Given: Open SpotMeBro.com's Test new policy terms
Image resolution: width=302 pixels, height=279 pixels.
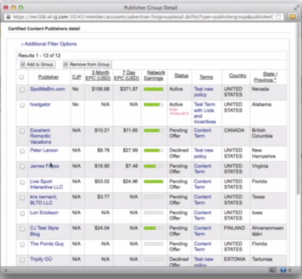Looking at the screenshot, I should [x=204, y=92].
